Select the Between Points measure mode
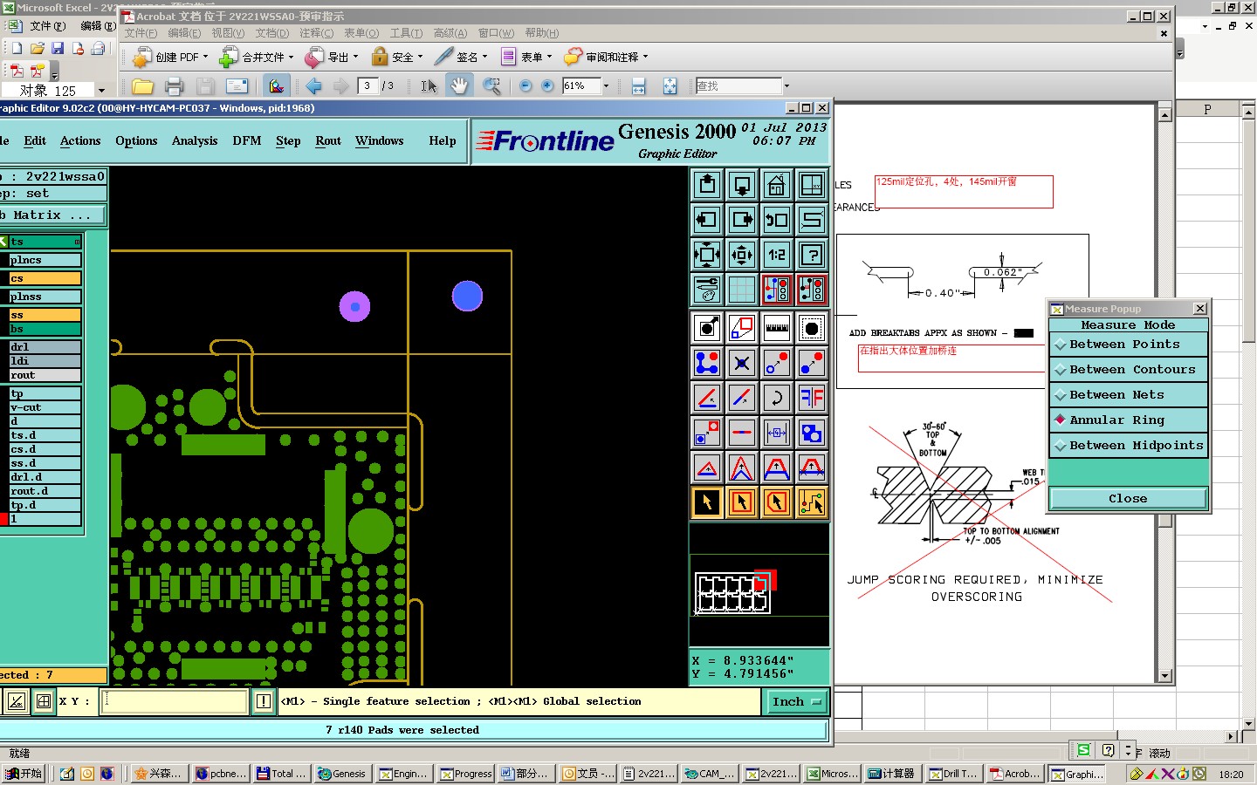 pos(1129,345)
